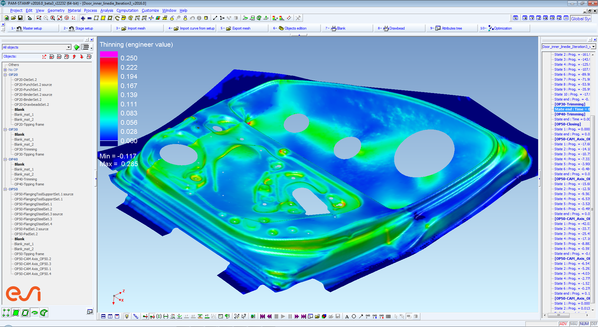The width and height of the screenshot is (598, 327).
Task: Step back one animation state
Action: [x=270, y=316]
